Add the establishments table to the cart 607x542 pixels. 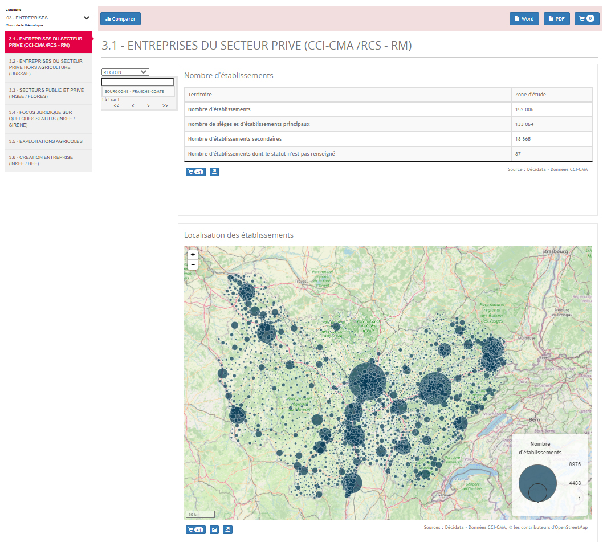click(x=195, y=172)
